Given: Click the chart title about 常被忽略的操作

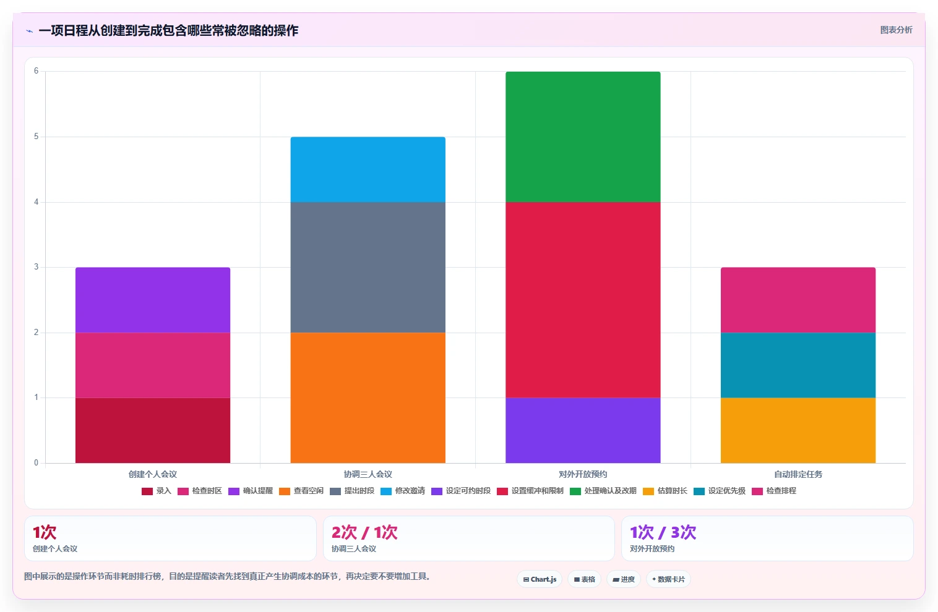Looking at the screenshot, I should pos(168,30).
